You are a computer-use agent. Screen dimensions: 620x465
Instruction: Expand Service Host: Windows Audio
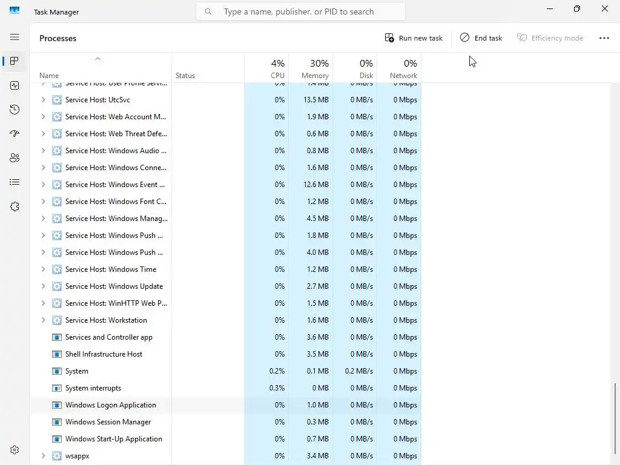click(x=43, y=151)
